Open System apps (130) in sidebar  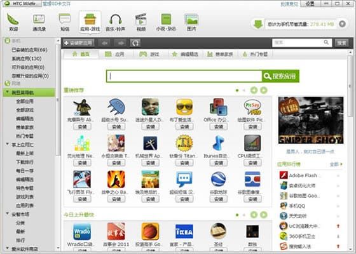(27, 58)
